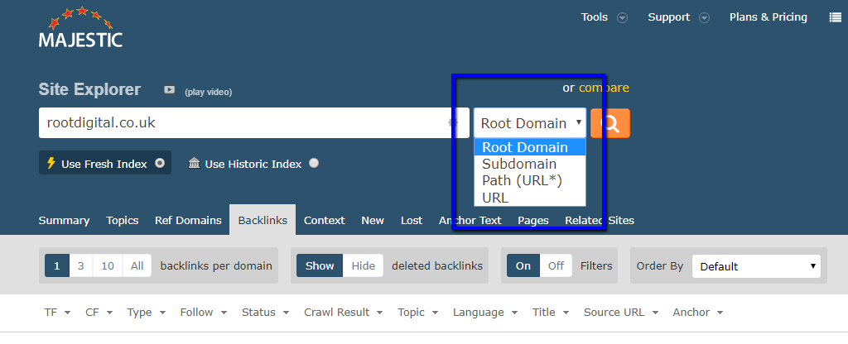
Task: Hide deleted backlinks
Action: coord(363,265)
